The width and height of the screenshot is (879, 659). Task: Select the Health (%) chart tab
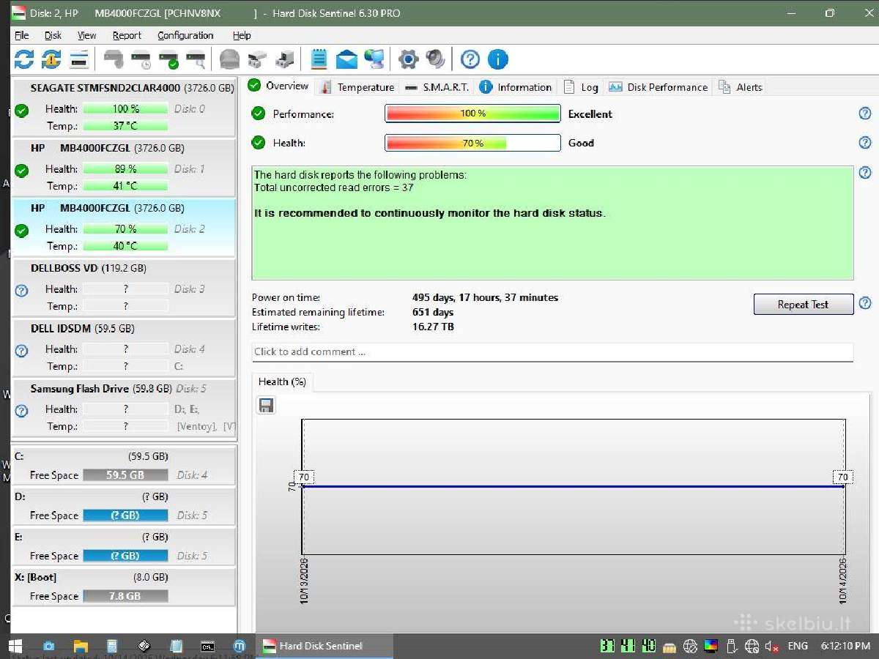[282, 381]
